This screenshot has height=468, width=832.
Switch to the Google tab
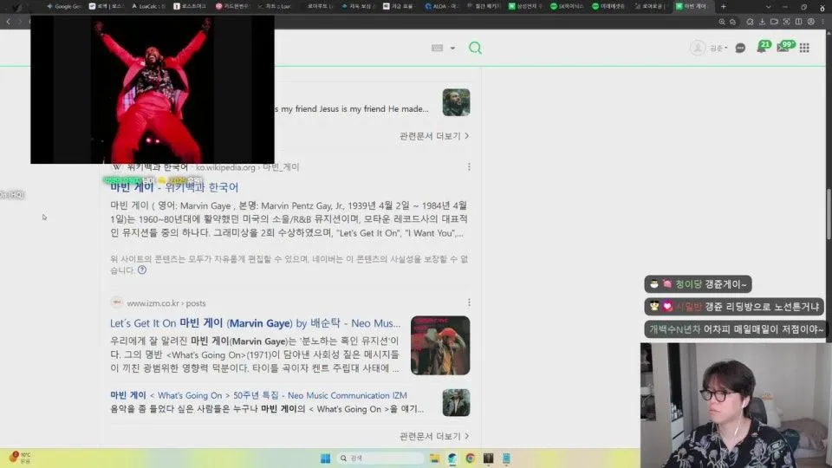point(63,6)
